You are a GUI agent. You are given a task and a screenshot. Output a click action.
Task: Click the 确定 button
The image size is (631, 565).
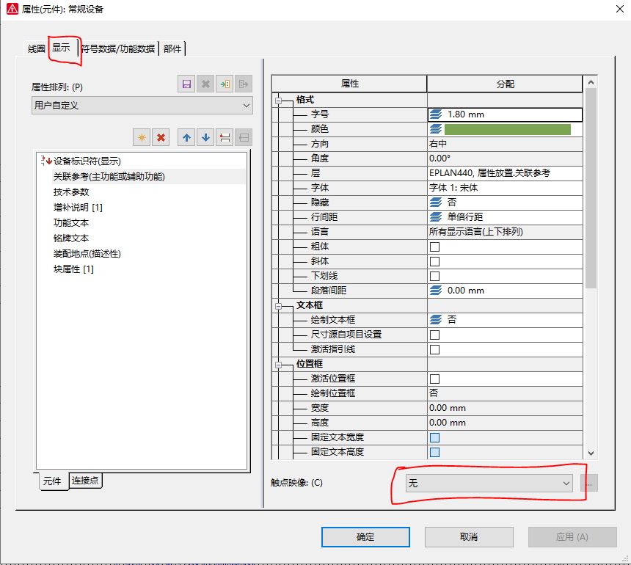(365, 537)
